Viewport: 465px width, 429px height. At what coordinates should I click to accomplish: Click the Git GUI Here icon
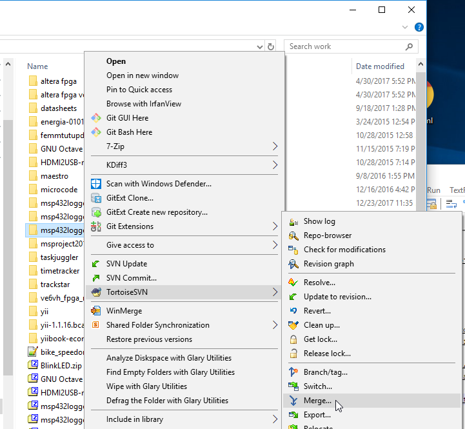point(96,118)
